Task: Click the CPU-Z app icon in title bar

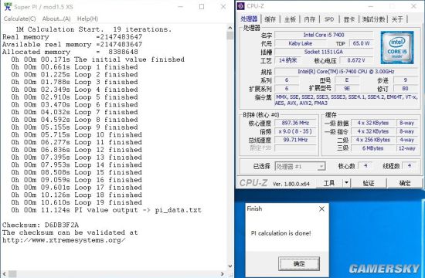Action: (x=240, y=6)
